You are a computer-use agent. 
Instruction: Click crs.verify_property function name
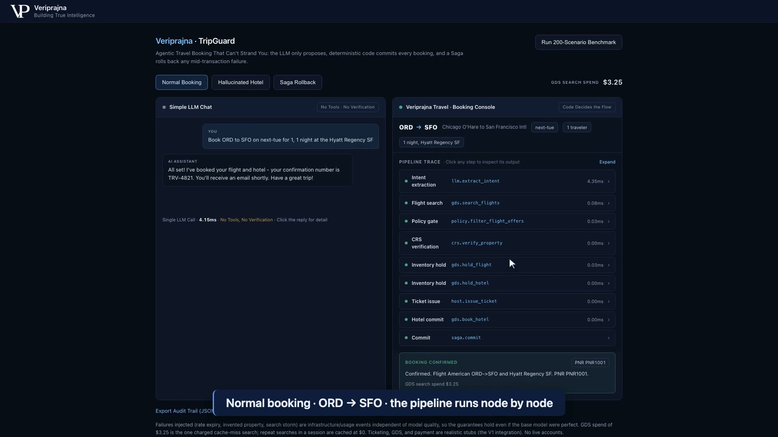pos(477,243)
